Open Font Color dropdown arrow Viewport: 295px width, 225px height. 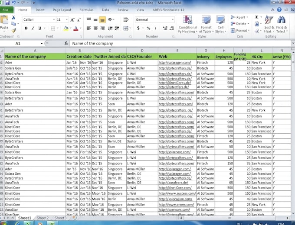pos(81,28)
